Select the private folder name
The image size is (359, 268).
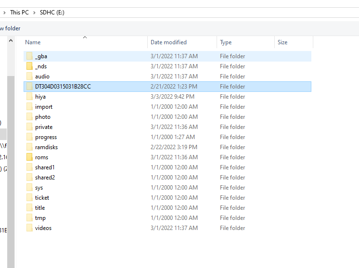tap(44, 127)
